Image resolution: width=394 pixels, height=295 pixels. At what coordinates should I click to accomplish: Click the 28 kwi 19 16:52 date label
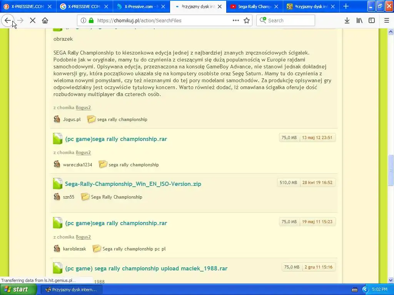pos(317,182)
